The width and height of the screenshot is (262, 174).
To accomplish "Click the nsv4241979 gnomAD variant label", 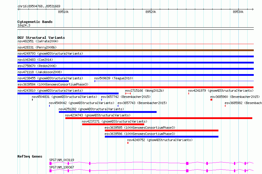I will (x=221, y=91).
